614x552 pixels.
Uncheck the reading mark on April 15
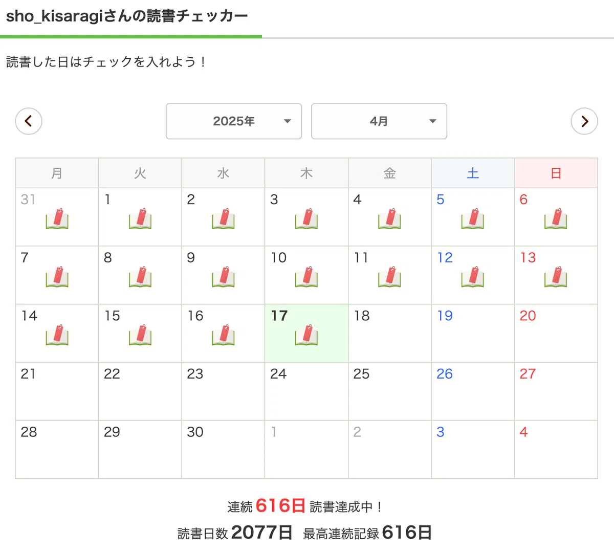(x=140, y=335)
